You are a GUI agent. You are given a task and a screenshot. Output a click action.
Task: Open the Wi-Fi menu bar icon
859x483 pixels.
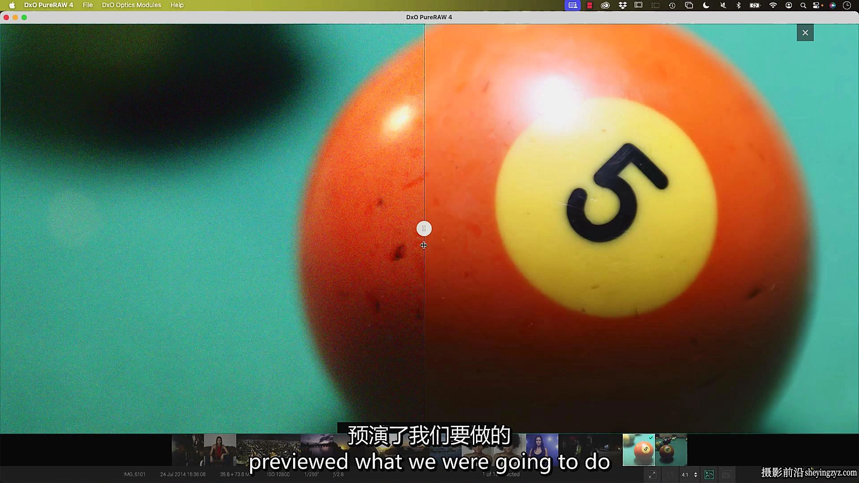pos(773,5)
